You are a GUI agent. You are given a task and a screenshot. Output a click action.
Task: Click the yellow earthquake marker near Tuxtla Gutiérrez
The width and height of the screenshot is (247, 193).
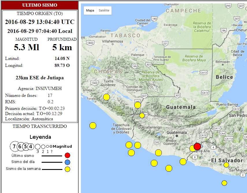107,97
